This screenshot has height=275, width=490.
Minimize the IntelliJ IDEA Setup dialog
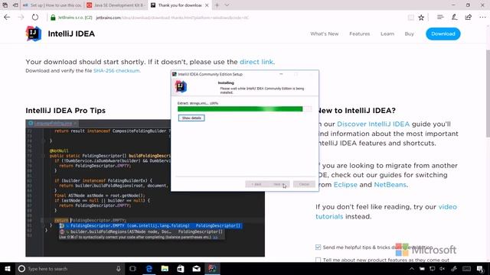pyautogui.click(x=281, y=74)
